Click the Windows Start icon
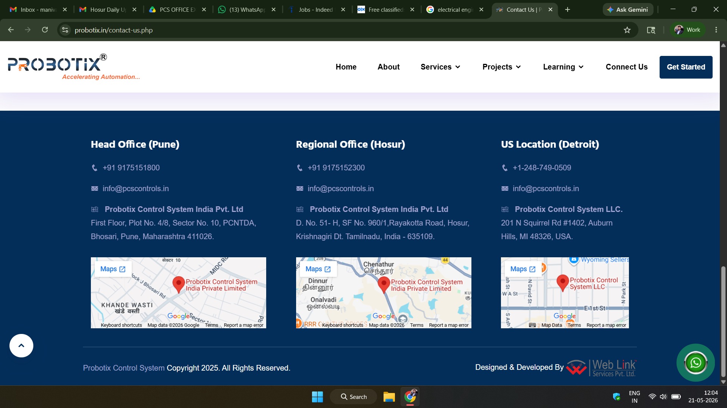 pos(317,397)
